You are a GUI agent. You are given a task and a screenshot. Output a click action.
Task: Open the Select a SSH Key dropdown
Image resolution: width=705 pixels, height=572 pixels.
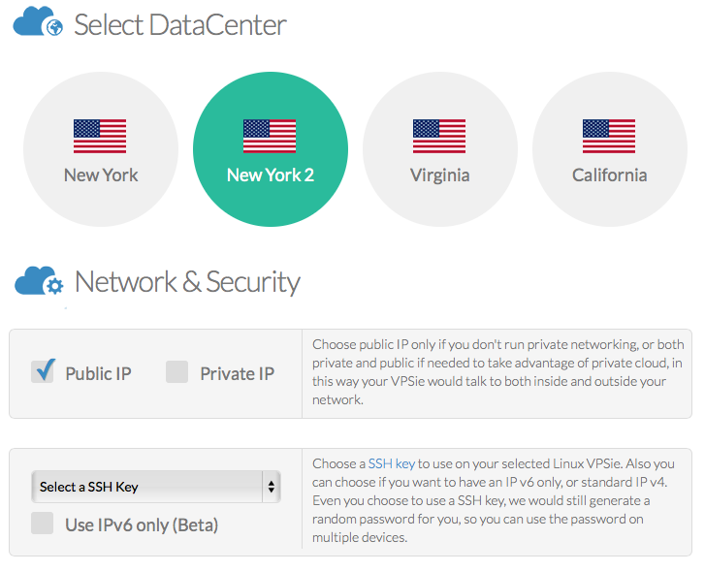coord(156,487)
